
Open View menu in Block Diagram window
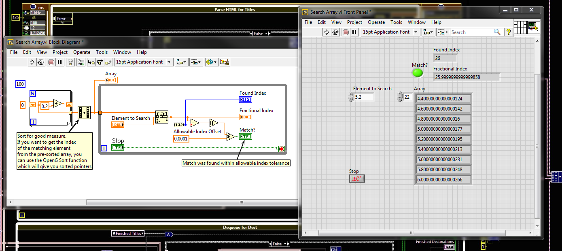tap(42, 52)
